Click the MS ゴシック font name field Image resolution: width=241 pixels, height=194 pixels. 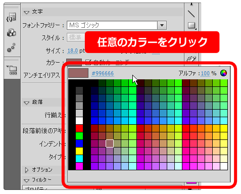tap(112, 25)
